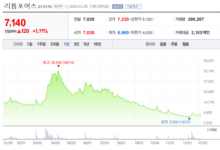Click the 상한가 9,120 upper limit text
This screenshot has height=150, width=220.
pos(142,19)
